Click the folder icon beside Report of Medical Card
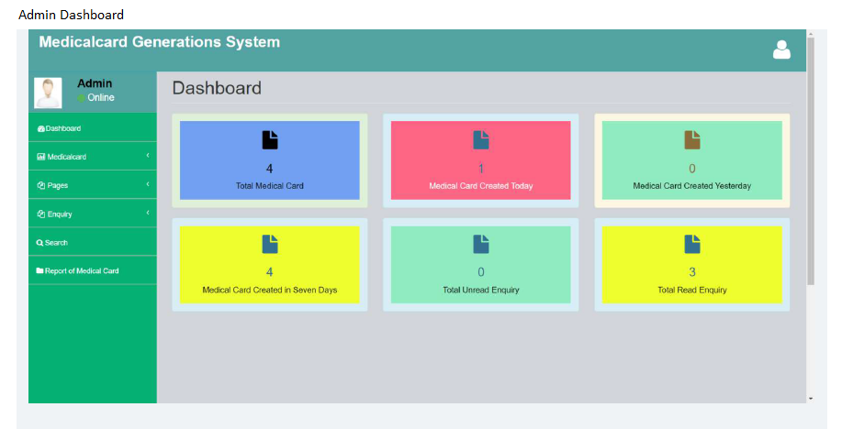 pos(39,270)
